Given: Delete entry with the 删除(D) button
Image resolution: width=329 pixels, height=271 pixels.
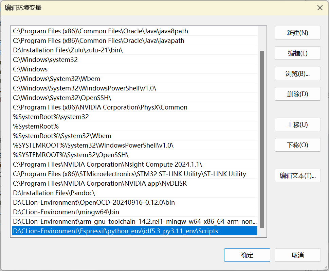Looking at the screenshot, I should tap(297, 94).
